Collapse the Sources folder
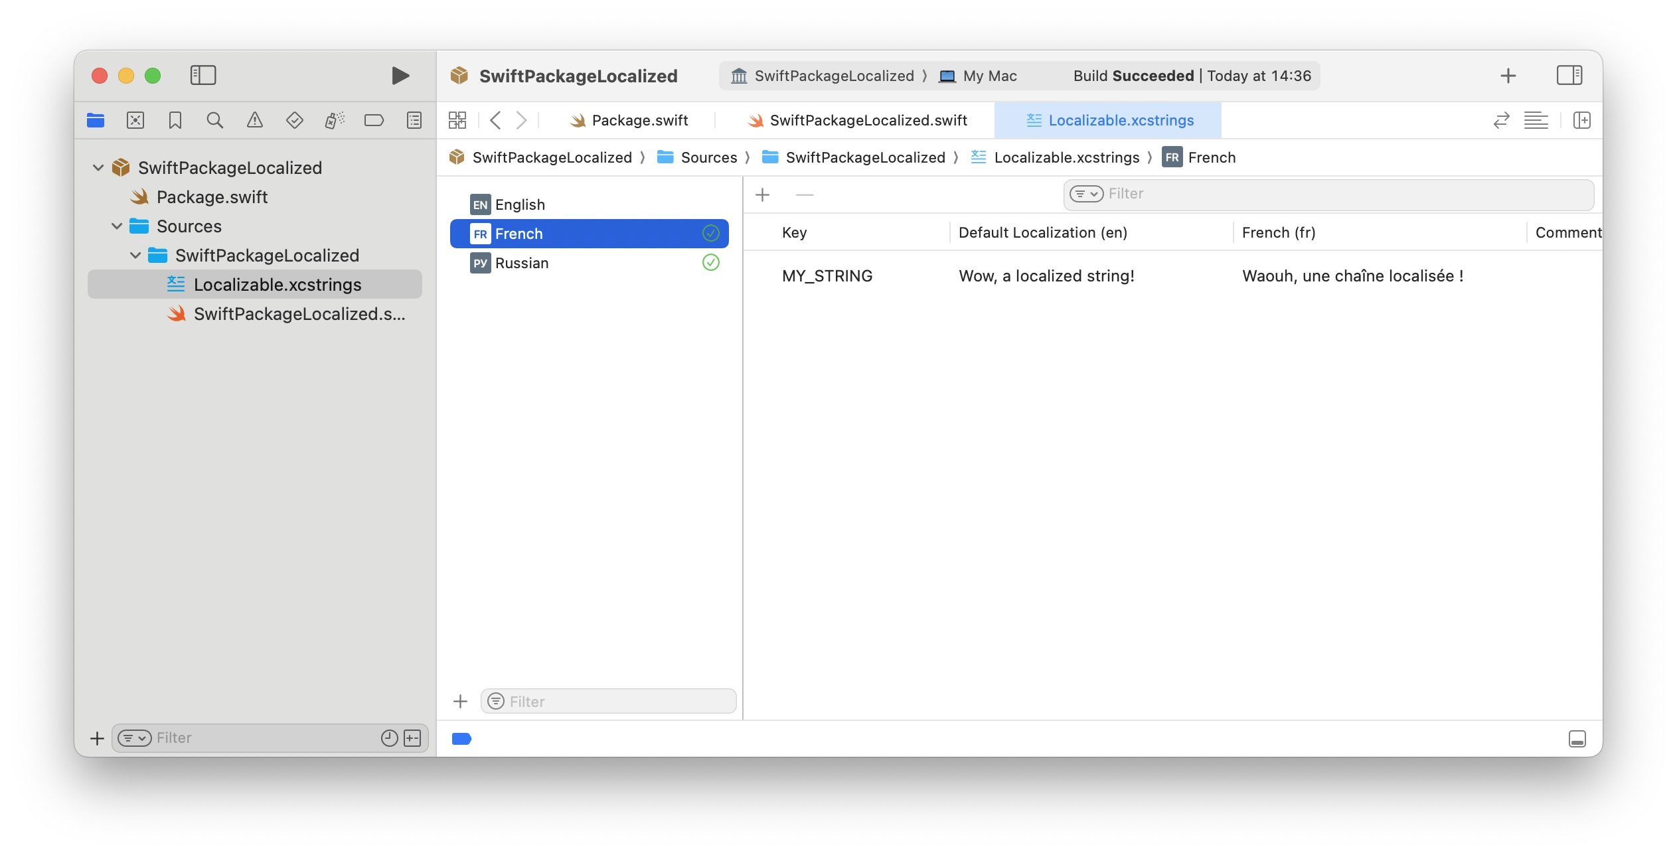The image size is (1677, 855). tap(117, 226)
